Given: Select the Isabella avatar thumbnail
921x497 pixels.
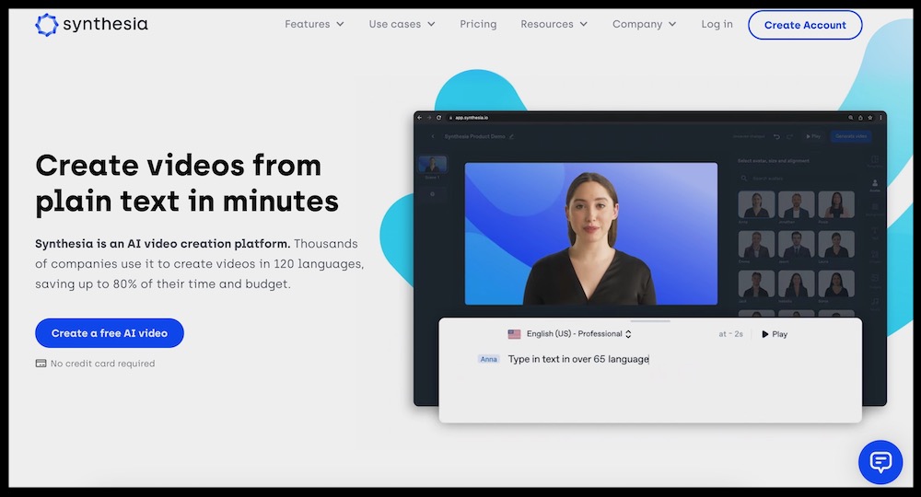Looking at the screenshot, I should click(796, 284).
